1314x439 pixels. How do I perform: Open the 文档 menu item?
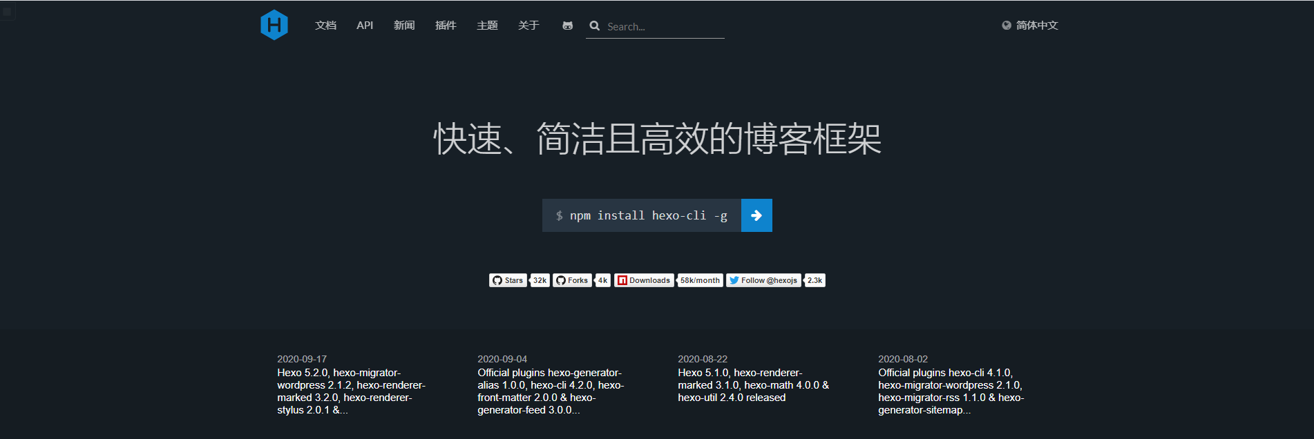[325, 26]
